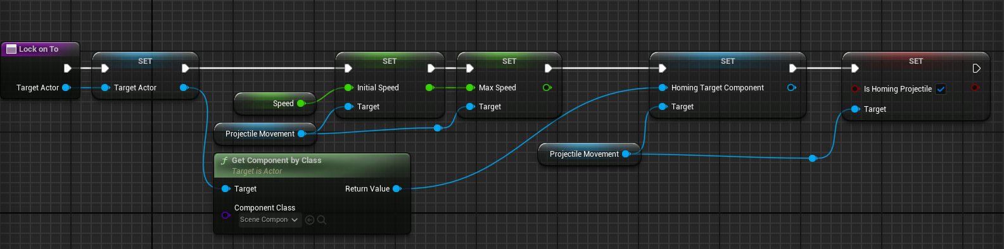Click exec input pin of SET Target Actor node
Screen dimensions: 1004x249
105,68
